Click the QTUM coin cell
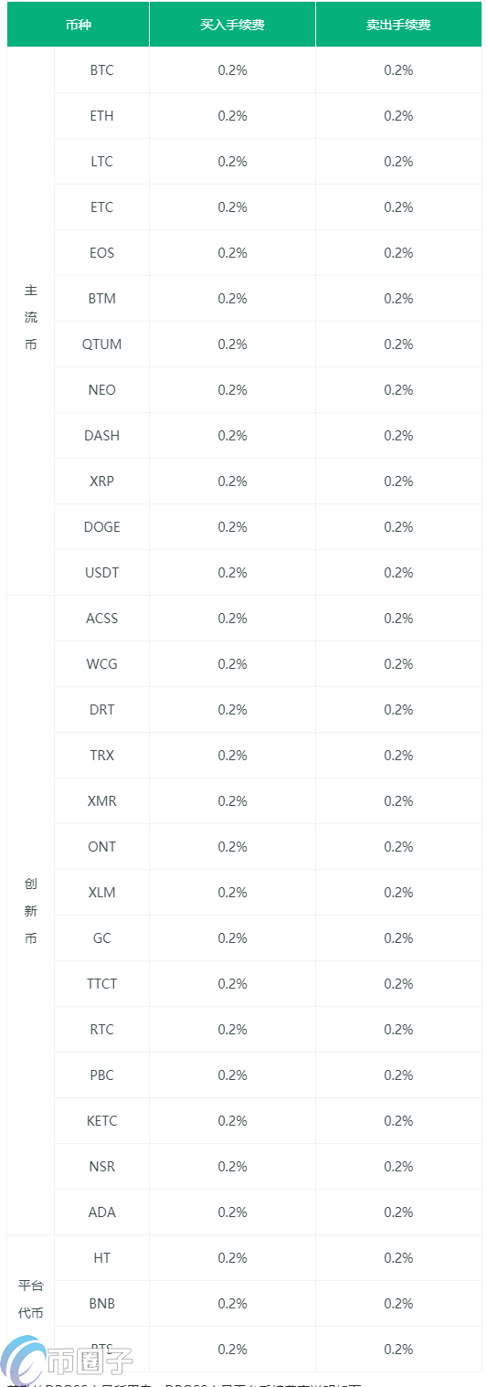This screenshot has width=487, height=1387. click(x=102, y=344)
